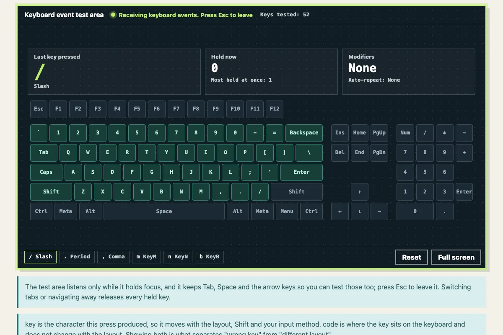Select the ', Comma' history entry
503x335 pixels.
click(114, 257)
